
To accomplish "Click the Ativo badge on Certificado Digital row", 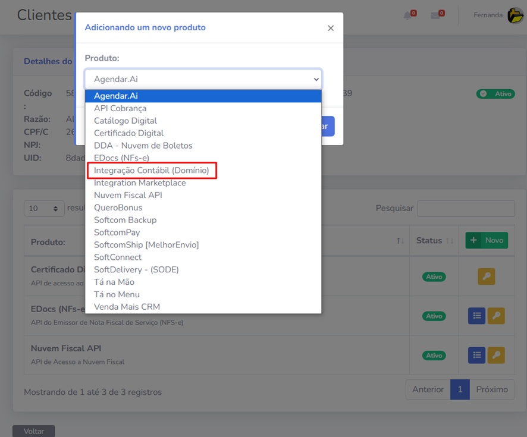I will pyautogui.click(x=434, y=276).
